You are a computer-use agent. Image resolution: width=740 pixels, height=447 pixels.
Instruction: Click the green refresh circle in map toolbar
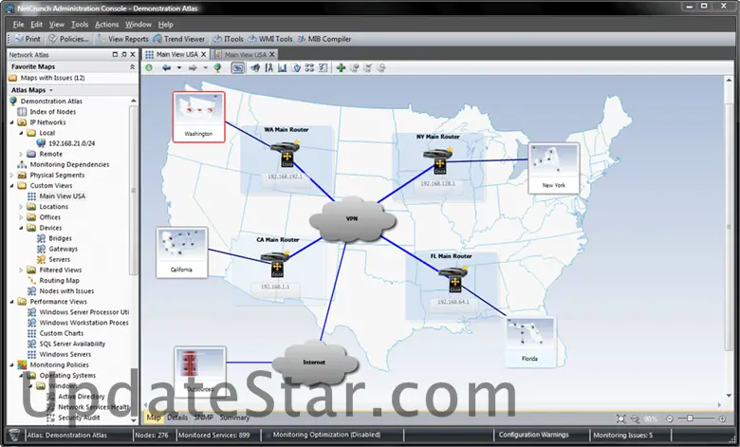tap(149, 68)
